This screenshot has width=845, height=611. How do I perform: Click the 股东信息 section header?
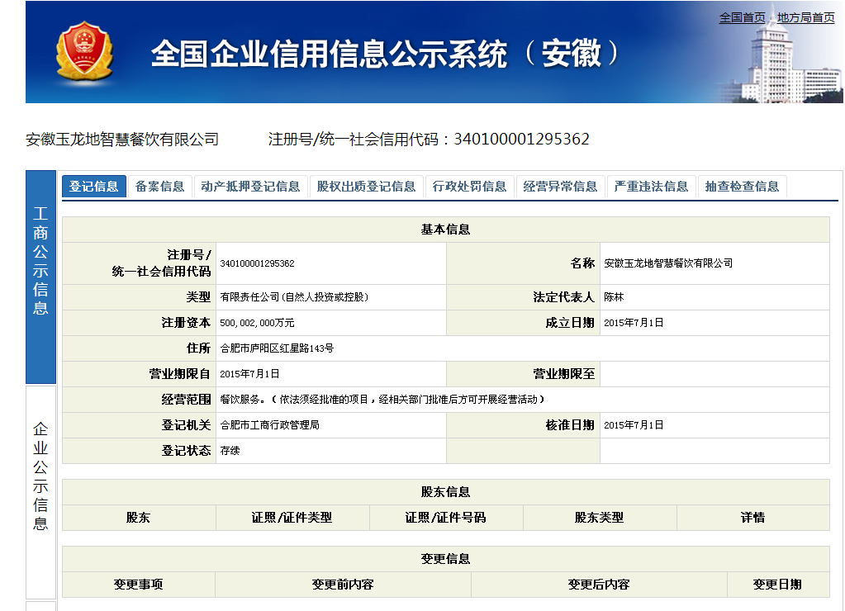[445, 491]
